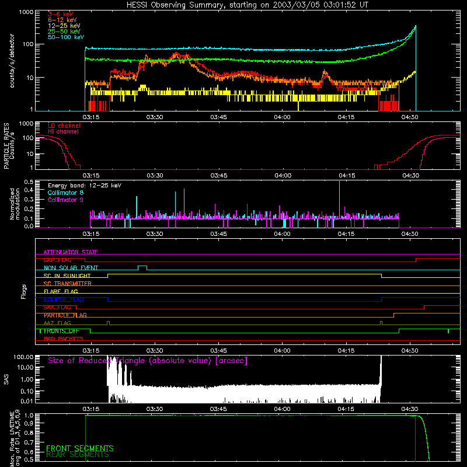Image resolution: width=467 pixels, height=467 pixels.
Task: Click the HESSI Observing Summary plot title
Action: click(247, 5)
